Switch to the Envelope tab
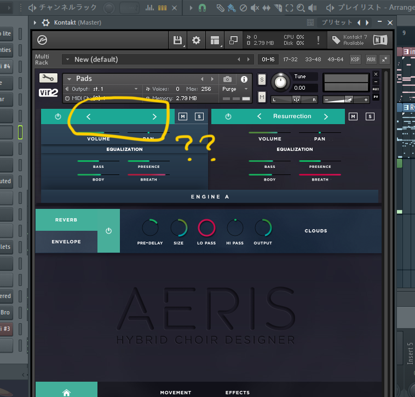 66,242
